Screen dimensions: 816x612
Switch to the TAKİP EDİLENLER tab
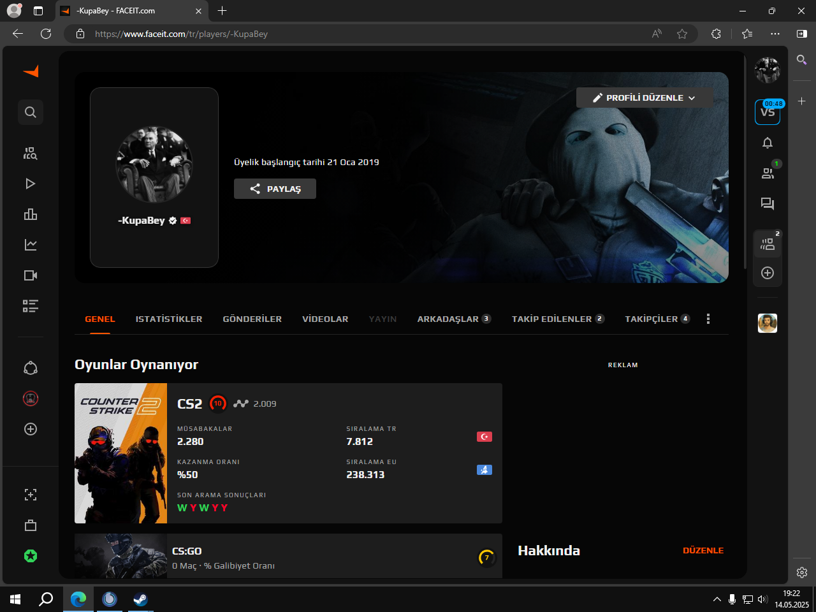click(558, 319)
